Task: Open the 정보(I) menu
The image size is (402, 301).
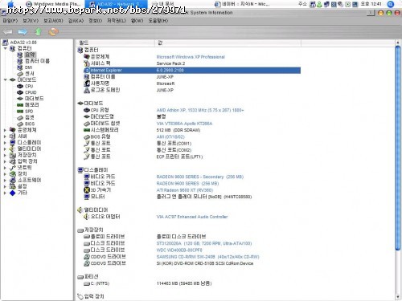Action: (x=95, y=21)
